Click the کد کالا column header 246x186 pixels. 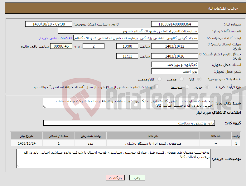point(216,136)
